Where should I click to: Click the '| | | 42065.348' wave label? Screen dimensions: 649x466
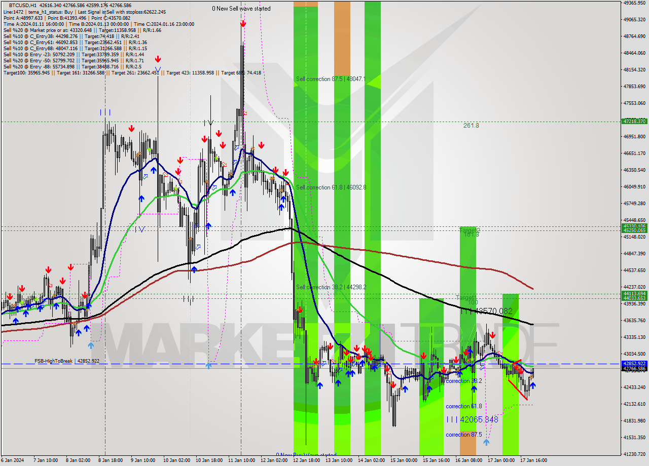pyautogui.click(x=472, y=419)
